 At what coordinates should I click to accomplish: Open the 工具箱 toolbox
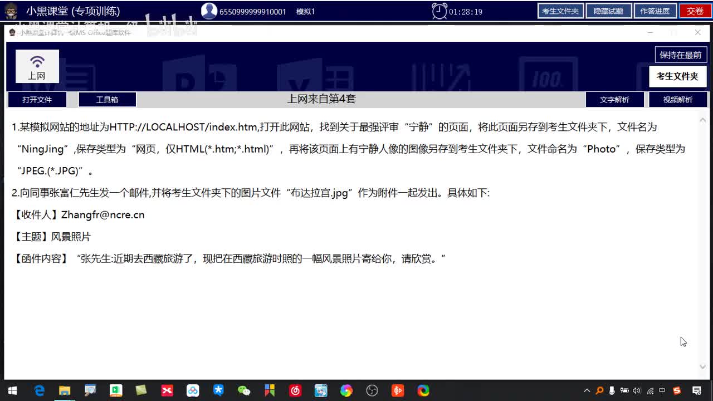108,100
